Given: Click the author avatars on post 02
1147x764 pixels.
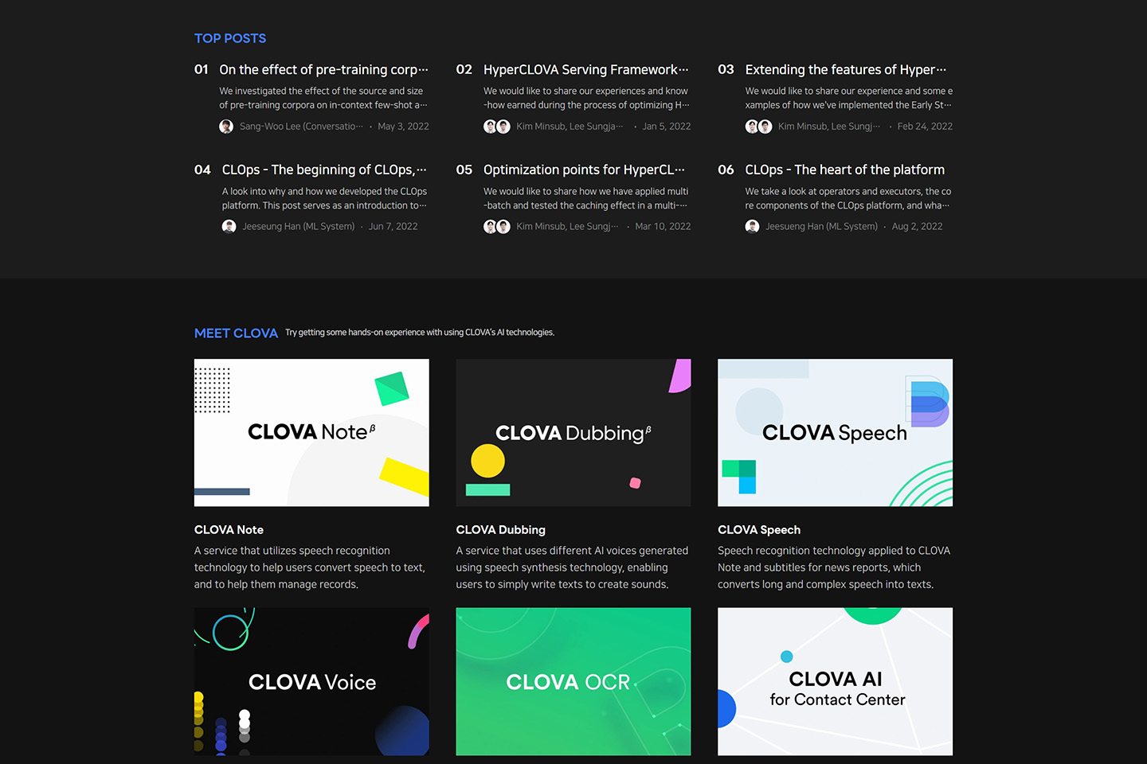Looking at the screenshot, I should 497,127.
